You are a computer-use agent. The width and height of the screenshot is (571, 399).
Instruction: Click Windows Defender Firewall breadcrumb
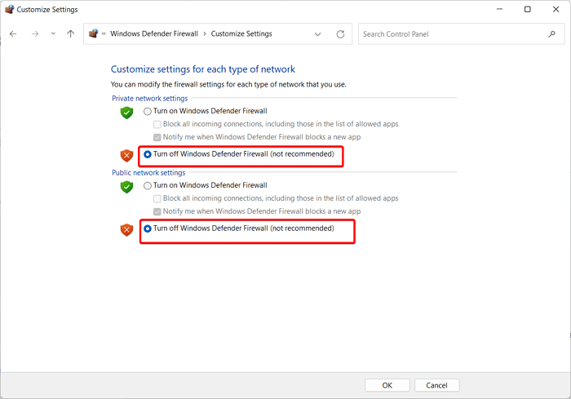(x=154, y=33)
